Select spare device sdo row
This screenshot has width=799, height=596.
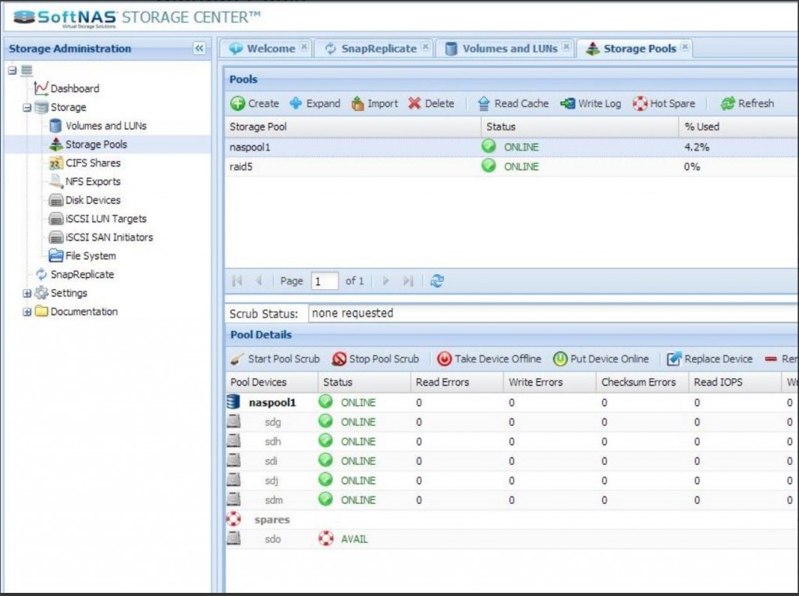click(x=512, y=539)
